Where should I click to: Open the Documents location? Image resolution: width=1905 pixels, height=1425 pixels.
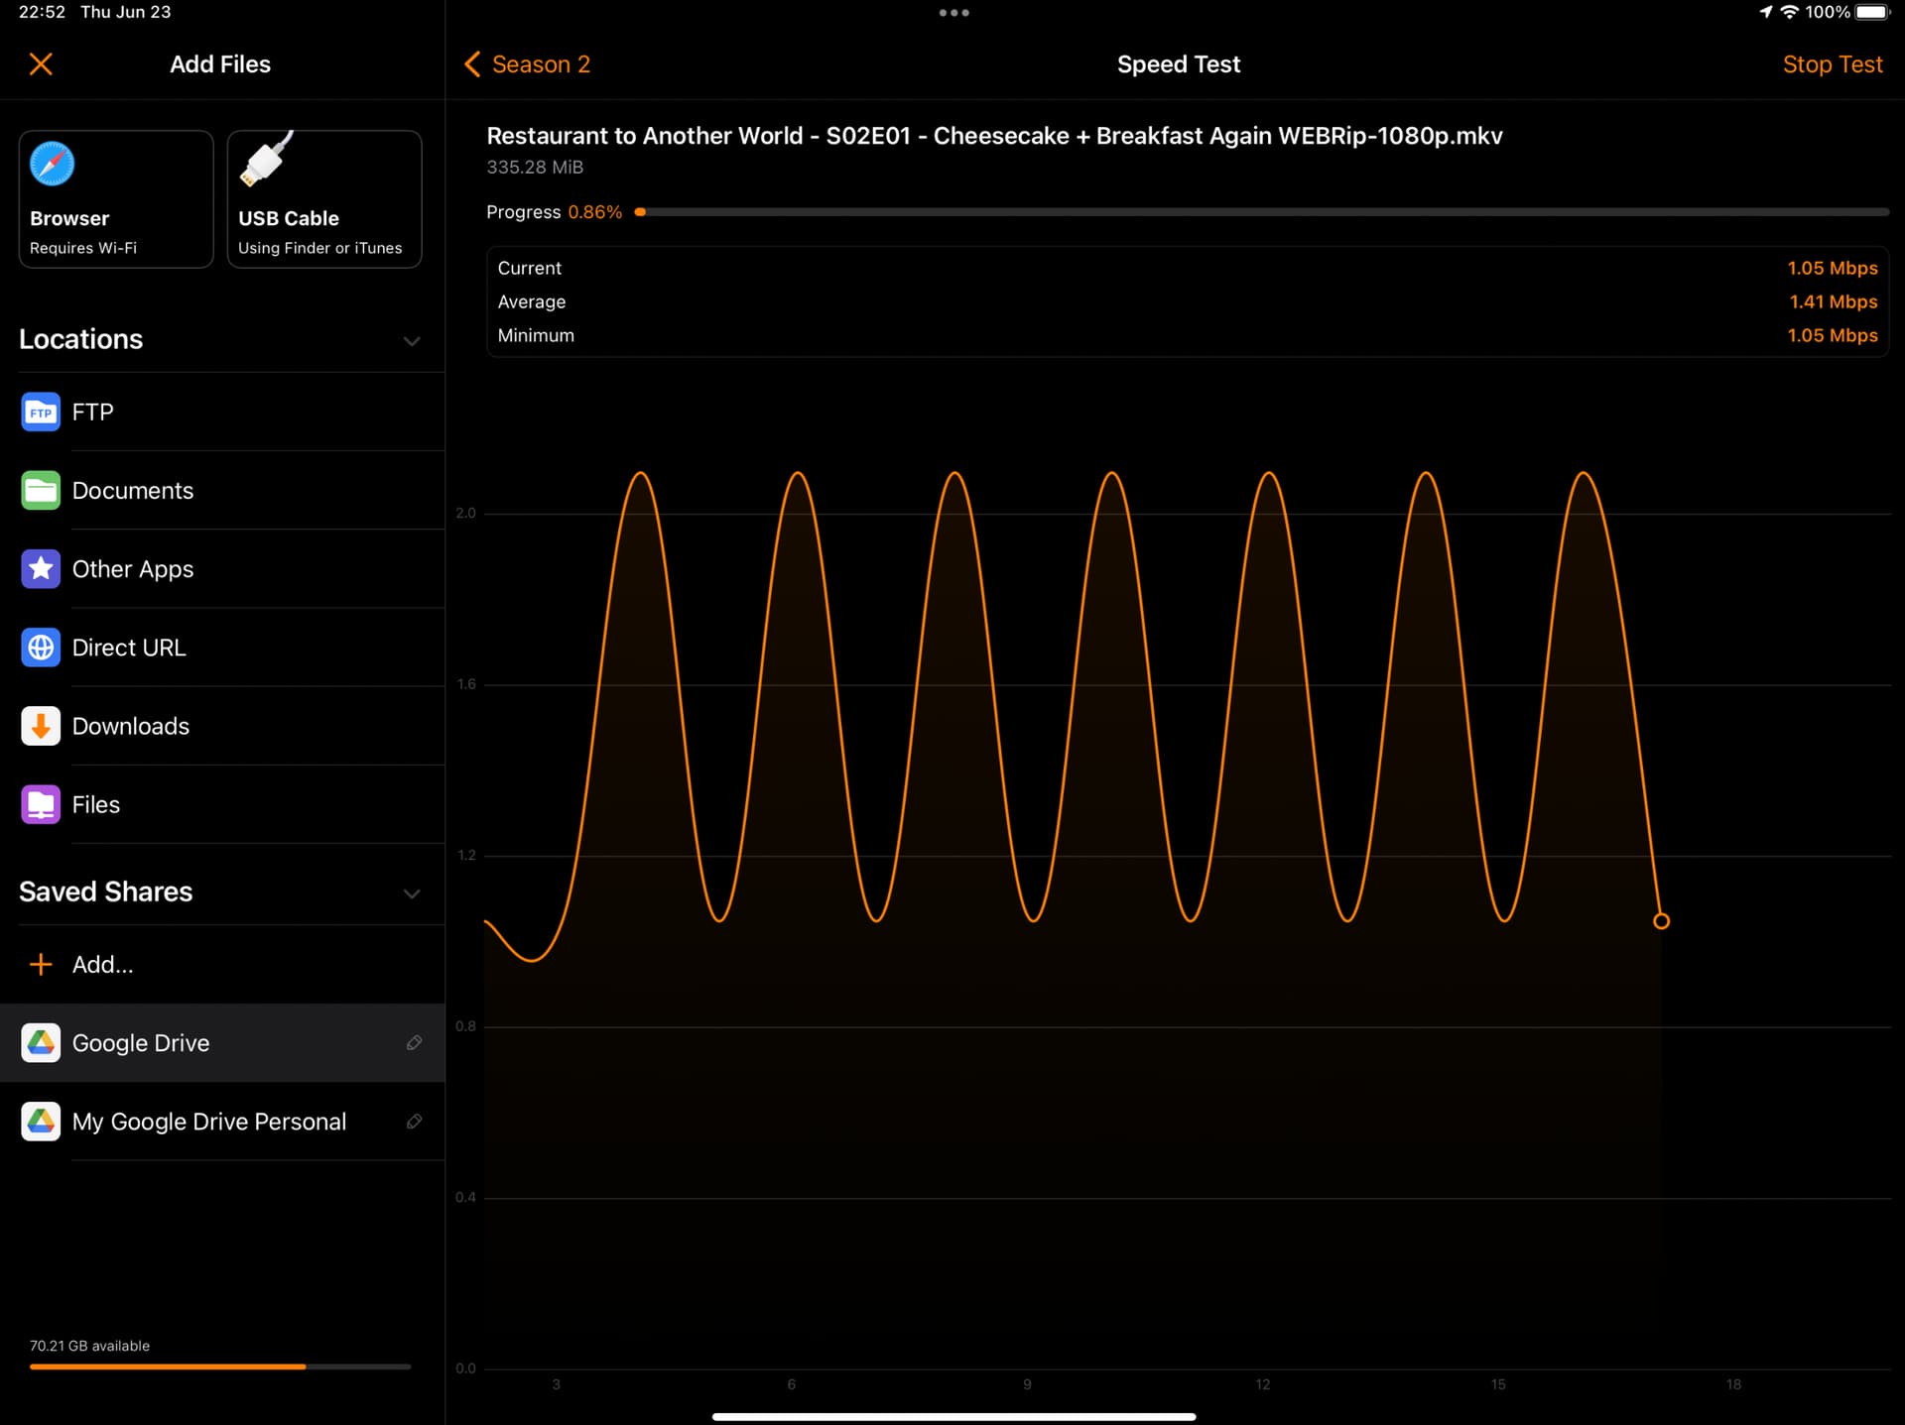132,491
